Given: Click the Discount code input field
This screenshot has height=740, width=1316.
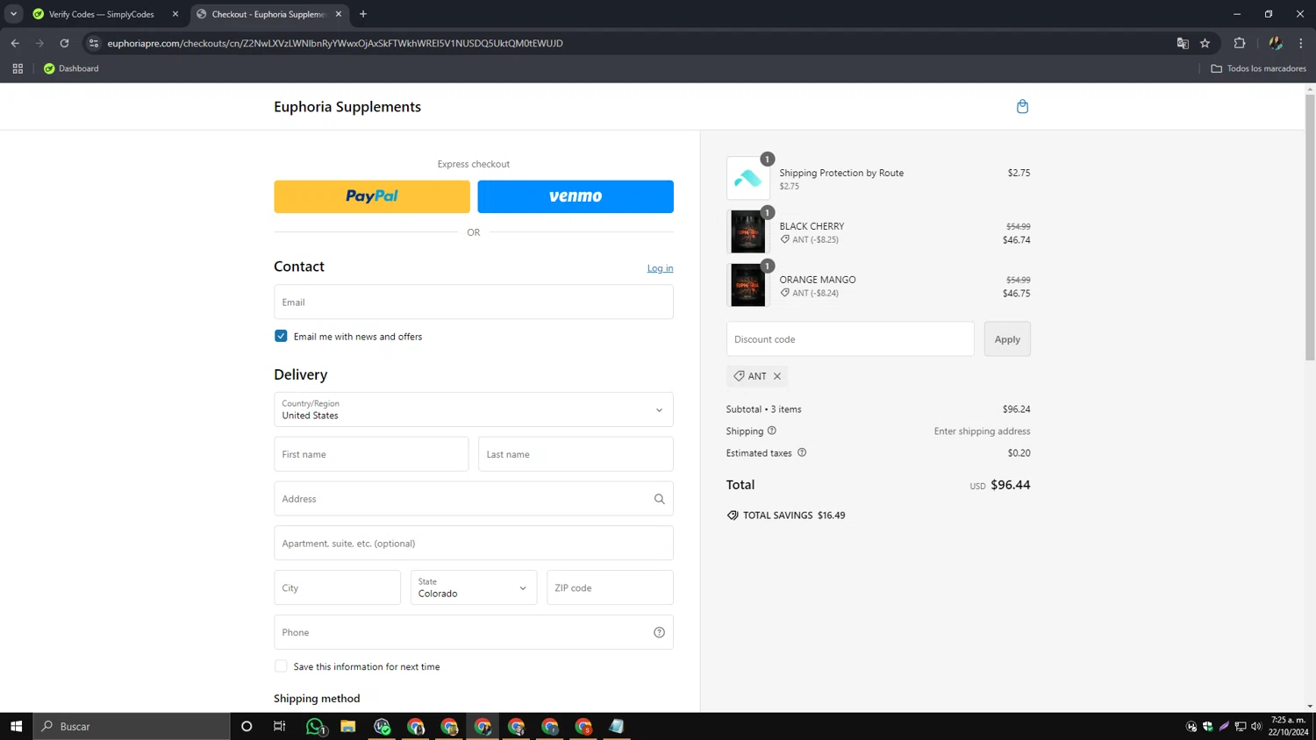Looking at the screenshot, I should pyautogui.click(x=850, y=339).
